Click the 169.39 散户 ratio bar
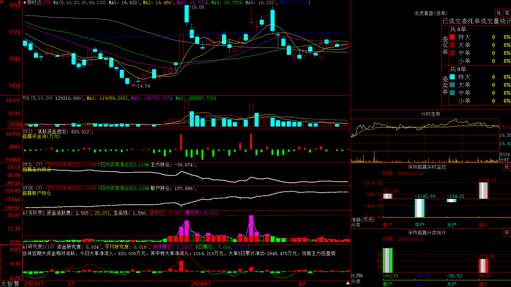Image resolution: width=511 pixels, height=287 pixels. [388, 261]
